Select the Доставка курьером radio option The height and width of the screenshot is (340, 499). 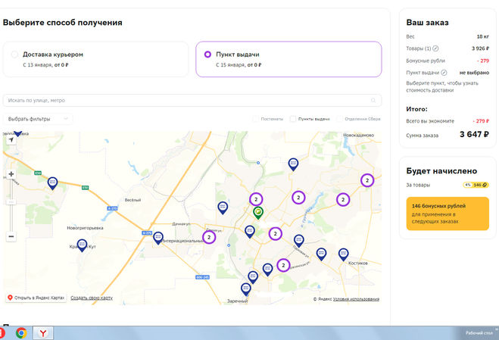point(15,55)
